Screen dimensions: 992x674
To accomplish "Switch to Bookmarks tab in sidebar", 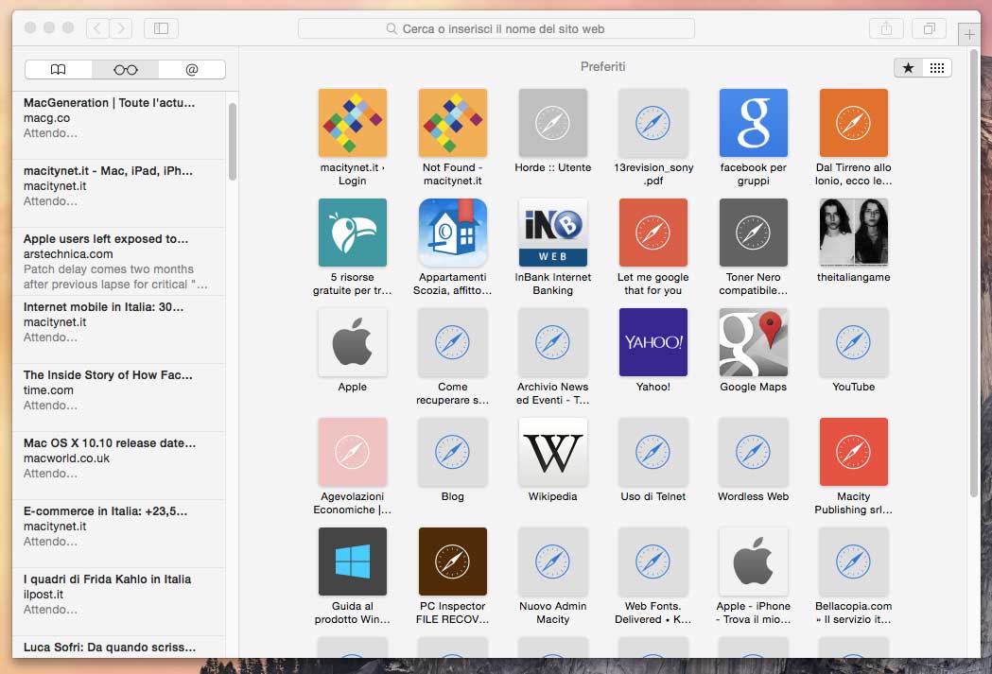I will click(59, 69).
